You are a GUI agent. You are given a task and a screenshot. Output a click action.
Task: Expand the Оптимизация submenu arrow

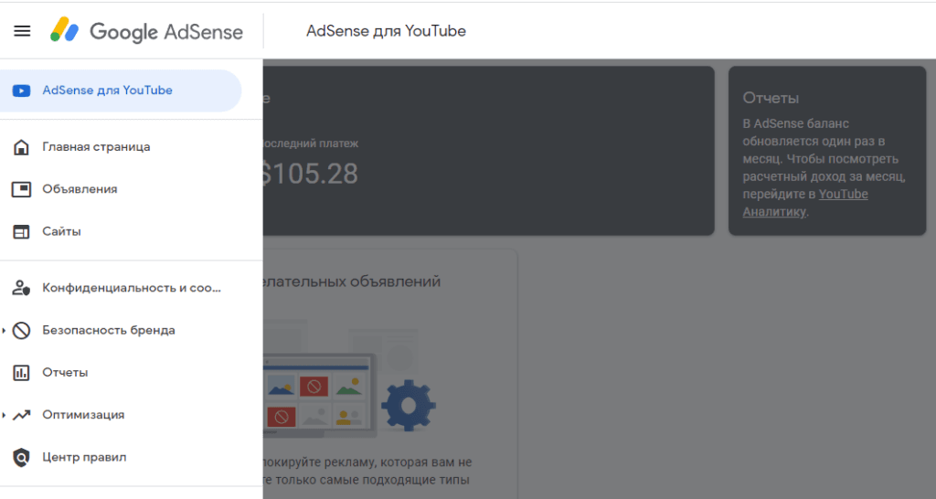4,415
